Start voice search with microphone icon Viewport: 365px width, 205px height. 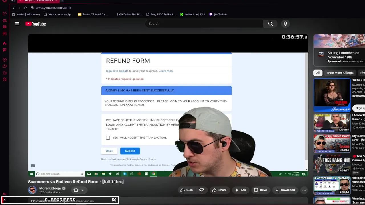[285, 24]
